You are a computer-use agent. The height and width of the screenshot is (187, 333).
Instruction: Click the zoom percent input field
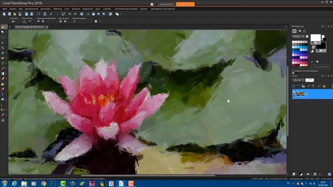(24, 21)
